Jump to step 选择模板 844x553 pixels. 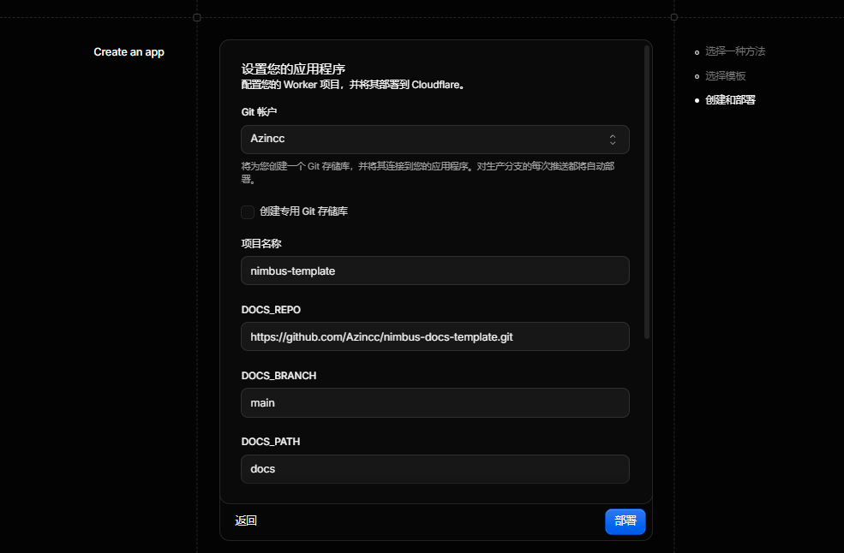[x=725, y=76]
